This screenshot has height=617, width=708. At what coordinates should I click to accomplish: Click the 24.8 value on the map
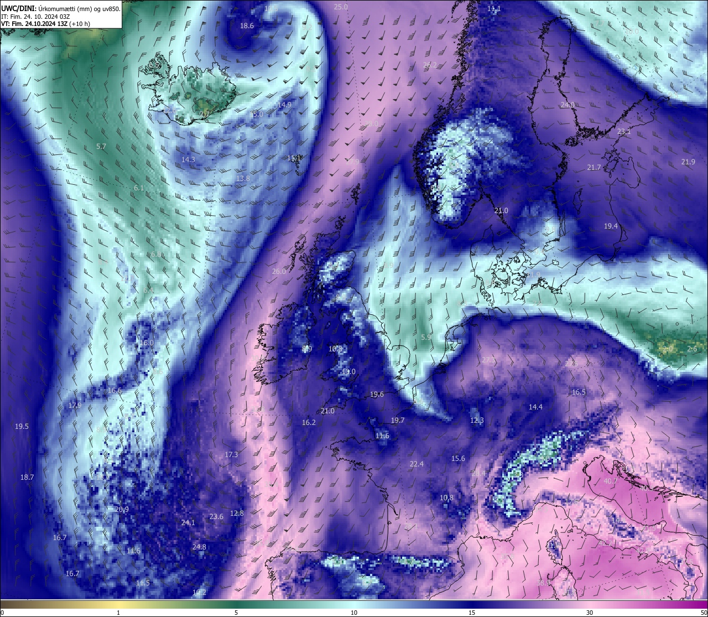[199, 547]
